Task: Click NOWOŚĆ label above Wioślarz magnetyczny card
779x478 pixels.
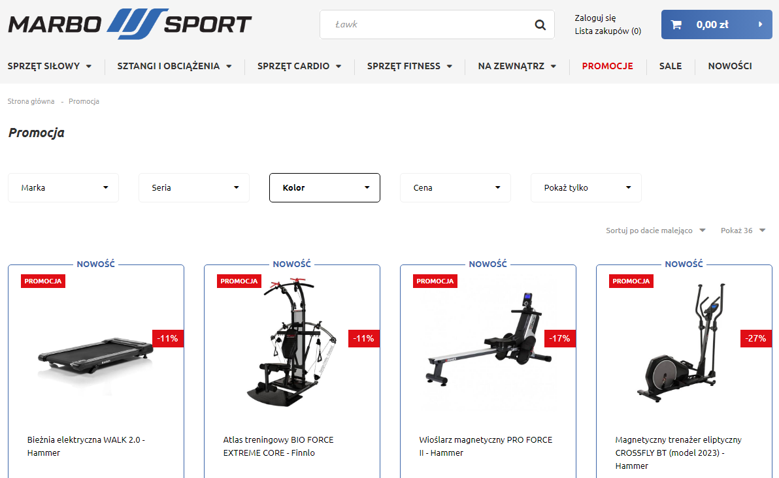Action: click(488, 264)
